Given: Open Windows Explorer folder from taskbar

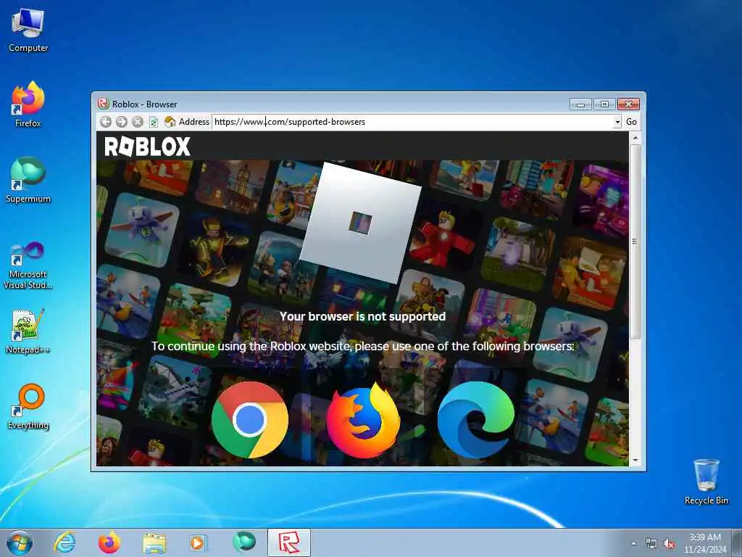Looking at the screenshot, I should (x=154, y=544).
